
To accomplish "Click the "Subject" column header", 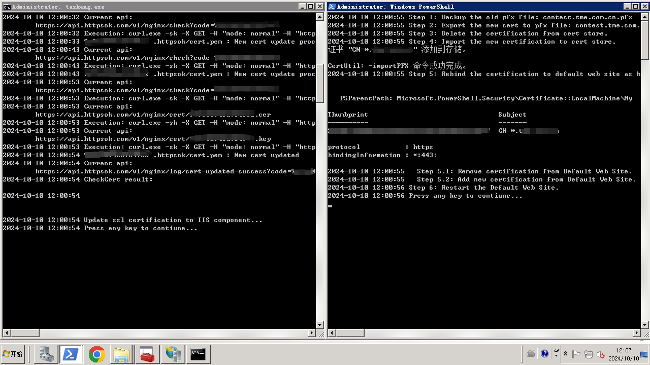I will (512, 115).
